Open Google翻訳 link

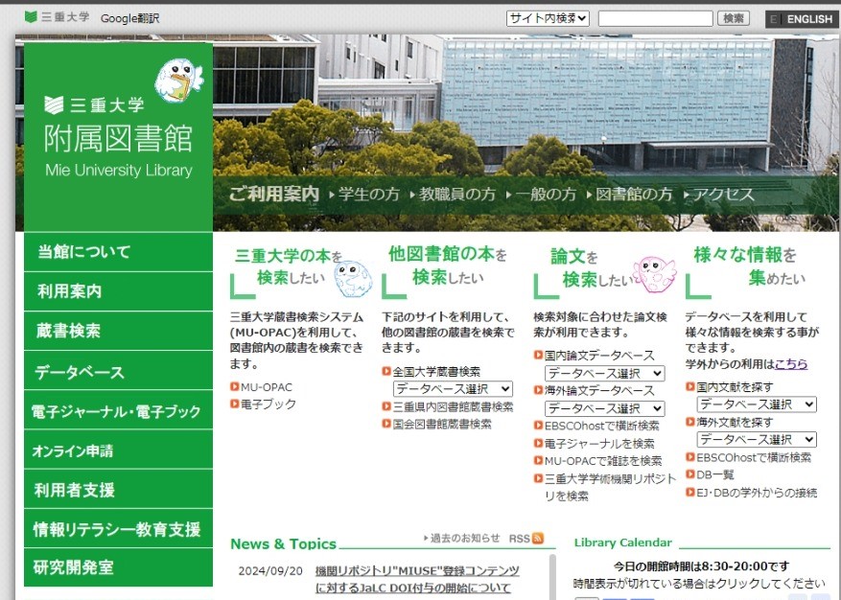pyautogui.click(x=129, y=18)
